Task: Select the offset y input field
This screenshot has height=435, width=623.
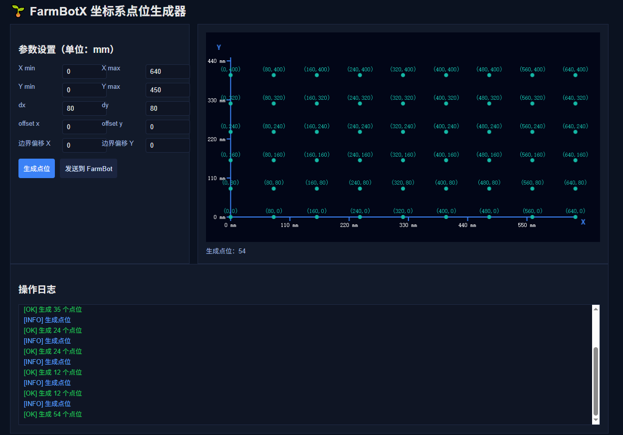Action: click(x=167, y=127)
